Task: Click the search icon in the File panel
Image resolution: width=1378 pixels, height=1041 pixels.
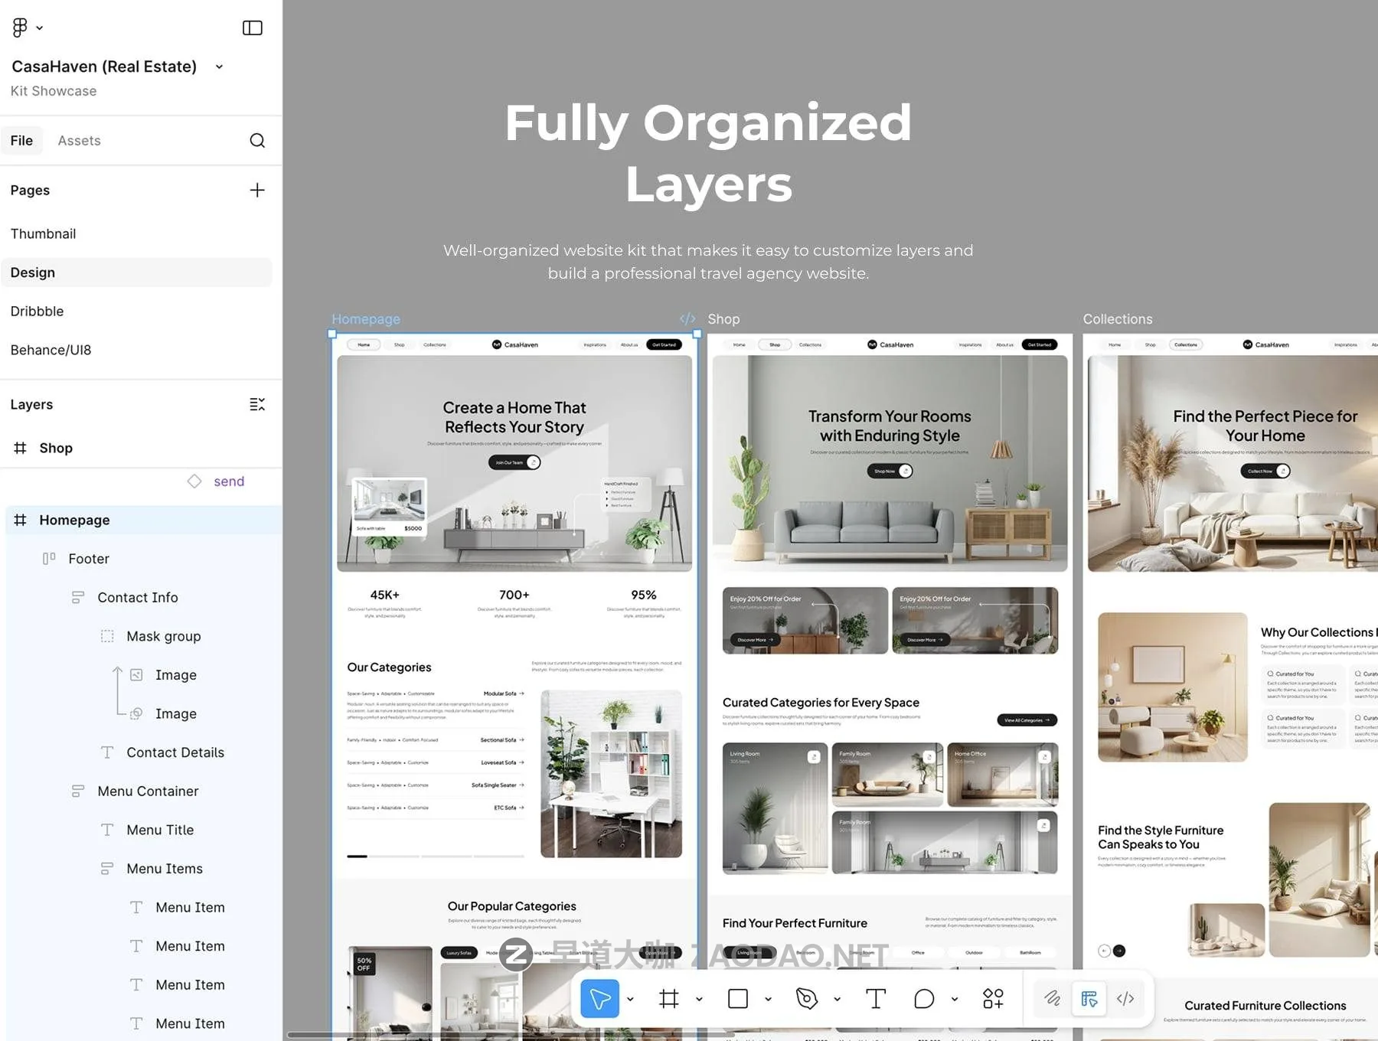Action: coord(257,141)
